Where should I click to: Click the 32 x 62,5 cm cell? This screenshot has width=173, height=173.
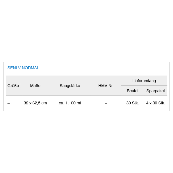click(x=35, y=103)
